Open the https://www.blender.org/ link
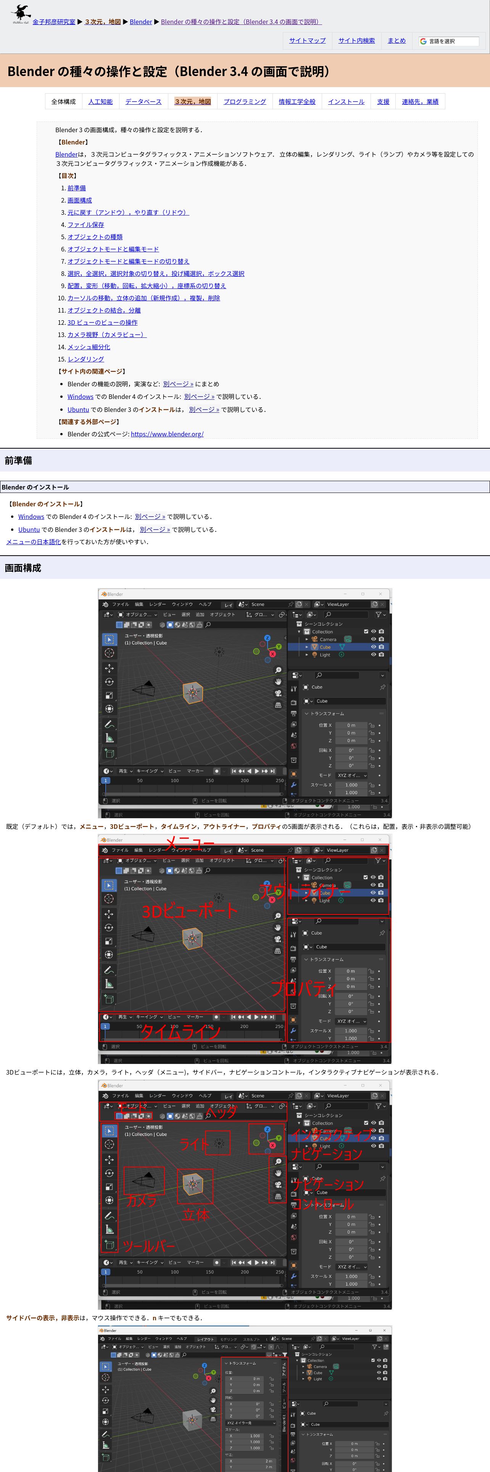 click(167, 434)
